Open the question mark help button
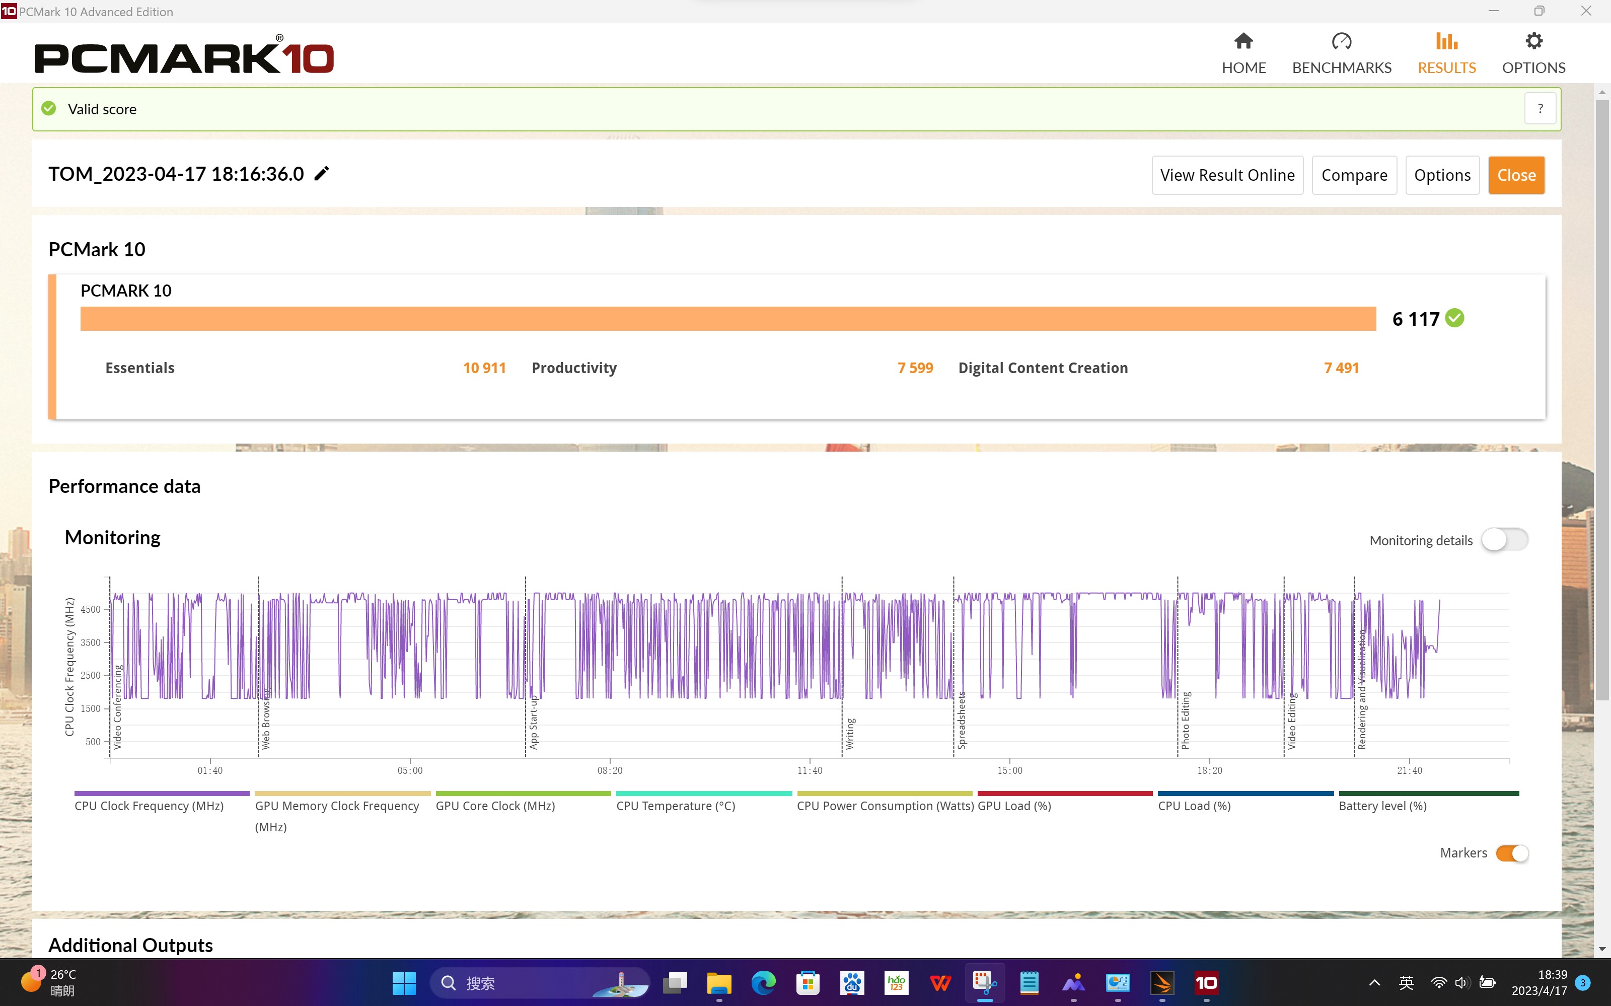1611x1006 pixels. pyautogui.click(x=1540, y=108)
